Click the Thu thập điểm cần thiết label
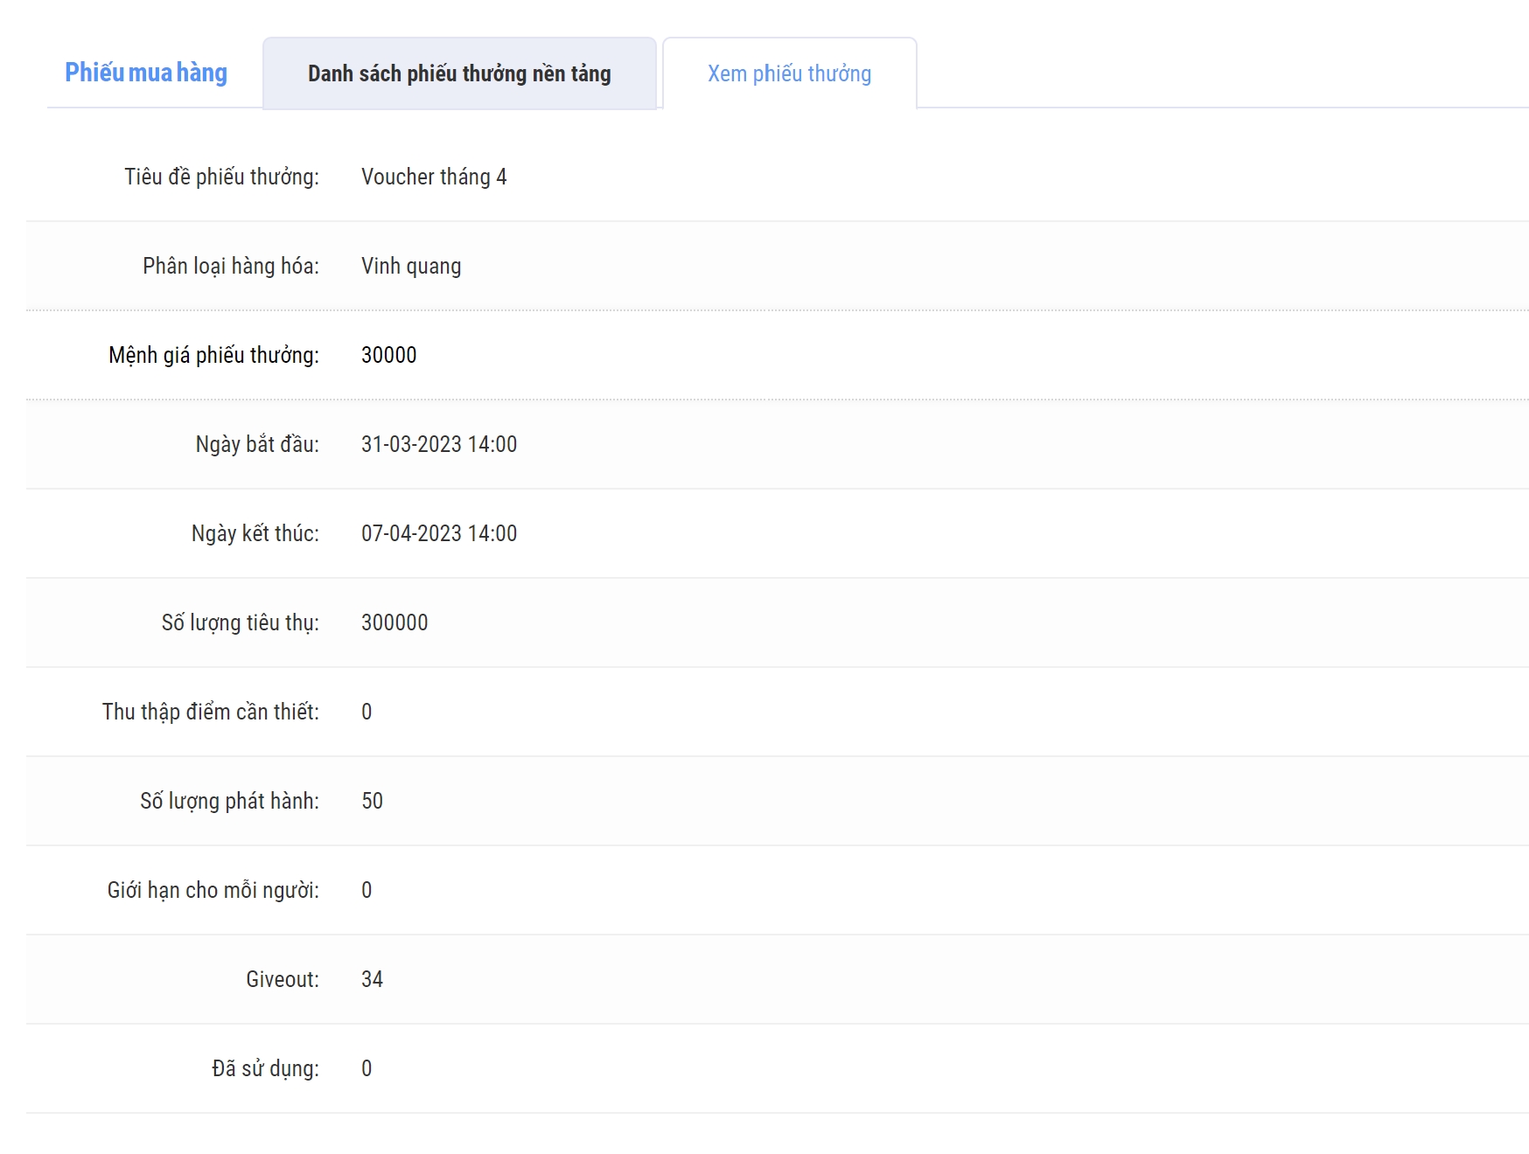The width and height of the screenshot is (1529, 1154). (211, 712)
